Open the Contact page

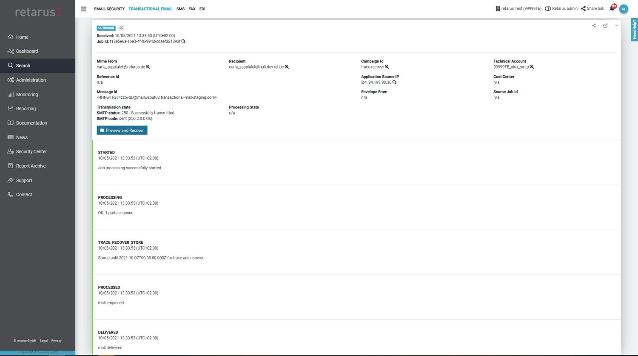pos(24,194)
